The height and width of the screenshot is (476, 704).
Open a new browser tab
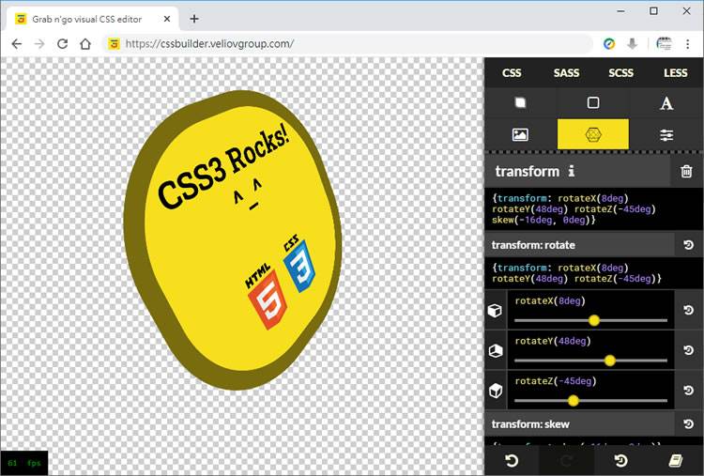[194, 19]
